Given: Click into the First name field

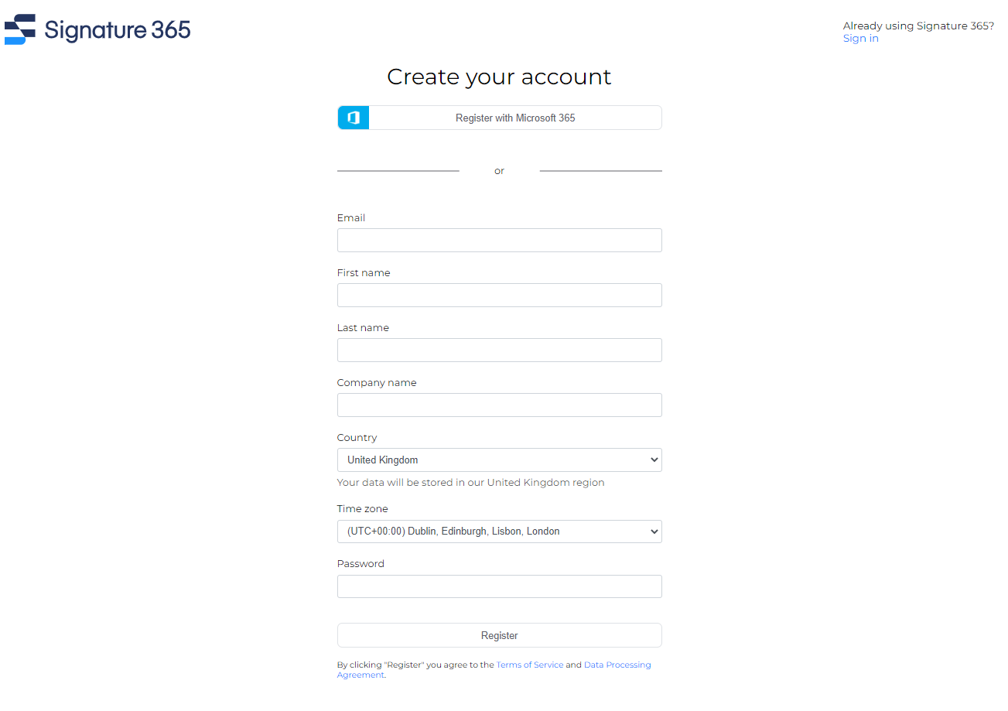Looking at the screenshot, I should 500,295.
